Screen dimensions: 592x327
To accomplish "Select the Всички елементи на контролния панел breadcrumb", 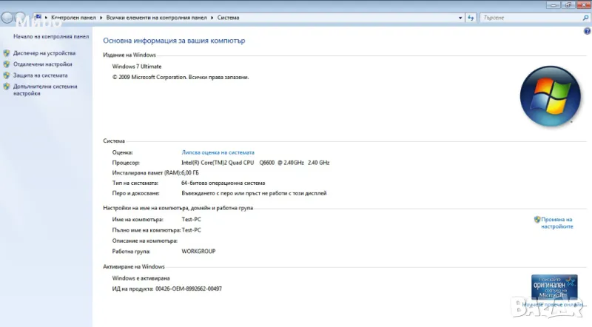I will click(x=158, y=16).
